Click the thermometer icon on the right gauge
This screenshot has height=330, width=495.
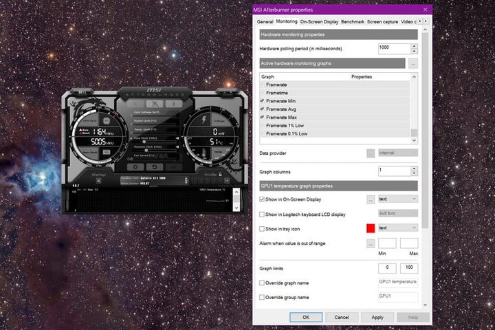(x=204, y=154)
